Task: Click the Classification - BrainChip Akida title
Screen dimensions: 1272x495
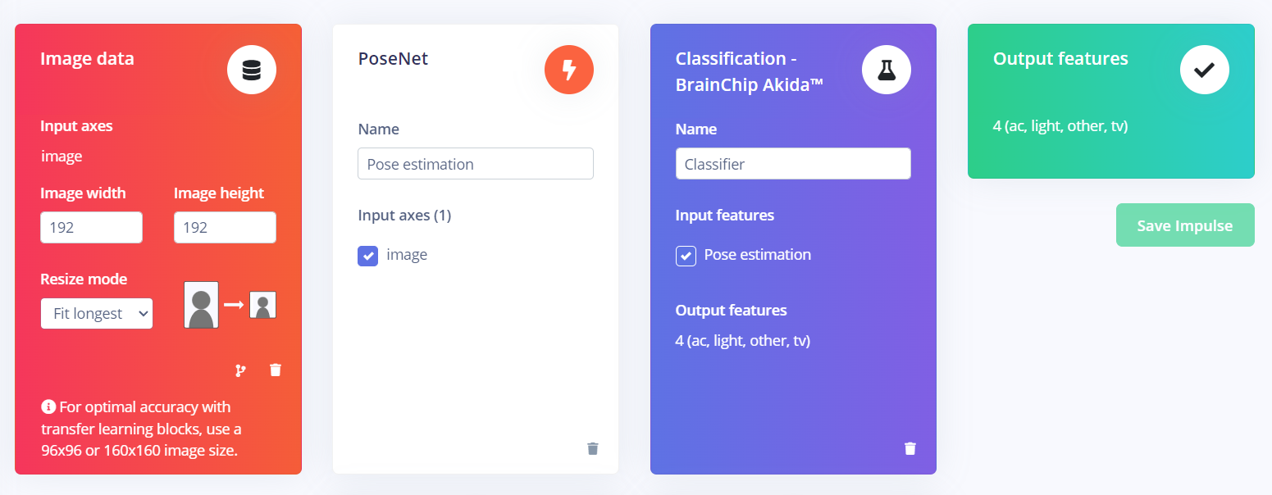Action: pos(750,71)
